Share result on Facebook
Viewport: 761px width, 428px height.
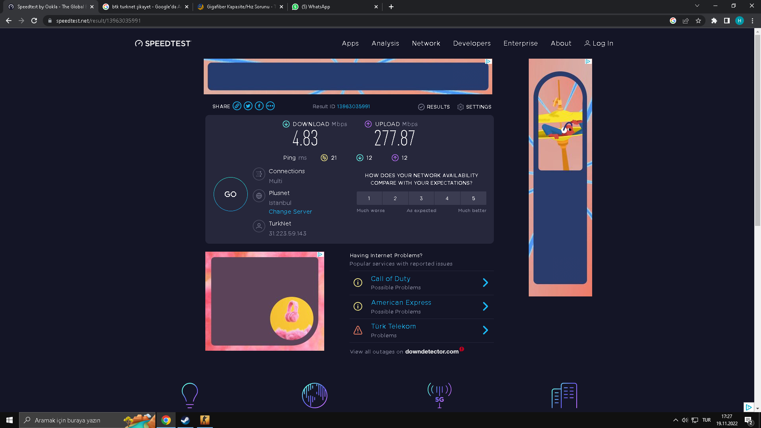[259, 106]
